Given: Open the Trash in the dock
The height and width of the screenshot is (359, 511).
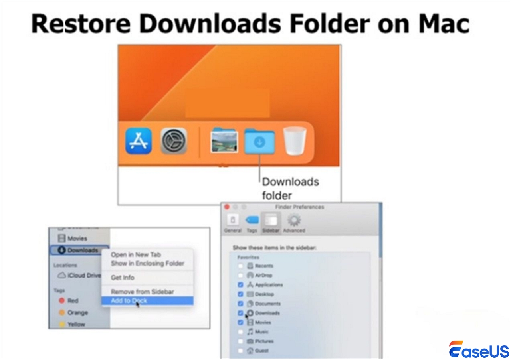Looking at the screenshot, I should tap(295, 141).
